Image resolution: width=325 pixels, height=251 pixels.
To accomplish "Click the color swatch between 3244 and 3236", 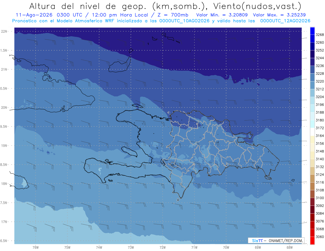I will [x=312, y=62].
